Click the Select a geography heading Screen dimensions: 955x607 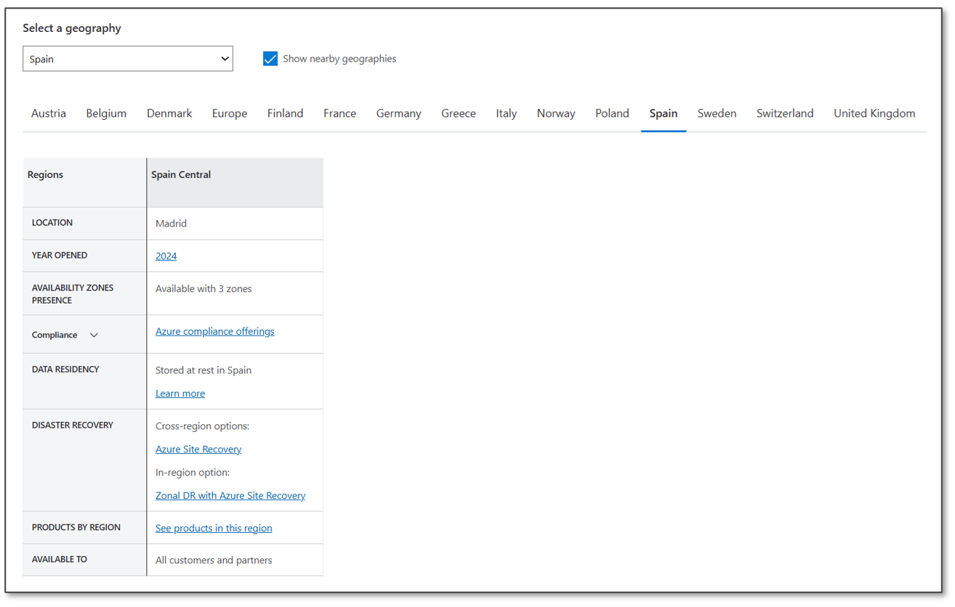tap(72, 28)
